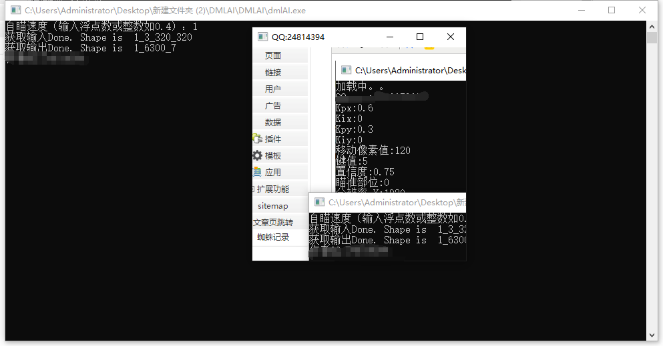The height and width of the screenshot is (346, 663).
Task: Open the 页面 sidebar item
Action: click(x=273, y=55)
